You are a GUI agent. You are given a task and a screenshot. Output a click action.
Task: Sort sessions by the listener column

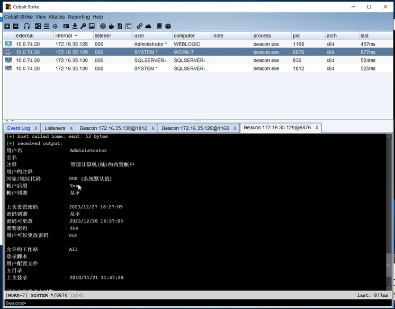pos(113,36)
